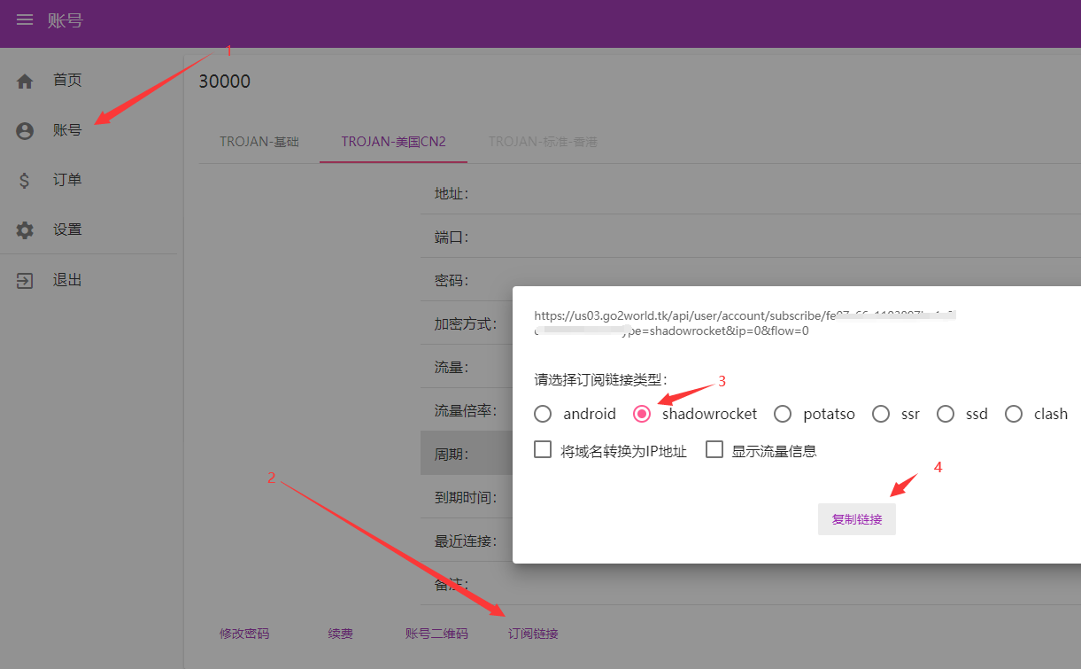The height and width of the screenshot is (669, 1081).
Task: Select the shadowrocket radio button
Action: coord(642,414)
